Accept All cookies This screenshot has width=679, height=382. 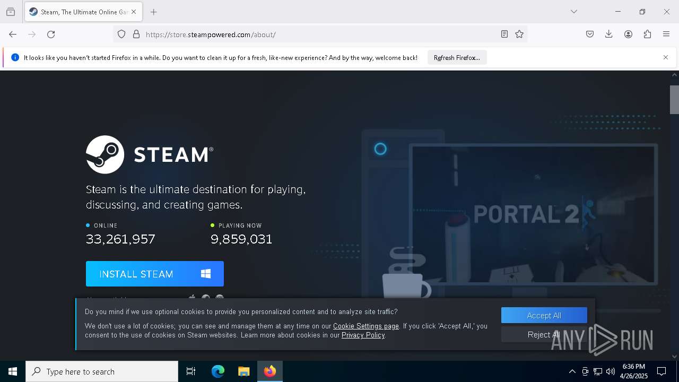coord(544,315)
